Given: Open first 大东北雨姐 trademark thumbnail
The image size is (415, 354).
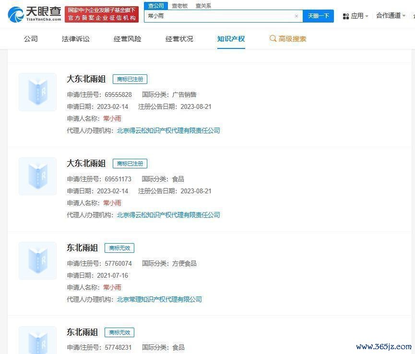Looking at the screenshot, I should click(37, 92).
